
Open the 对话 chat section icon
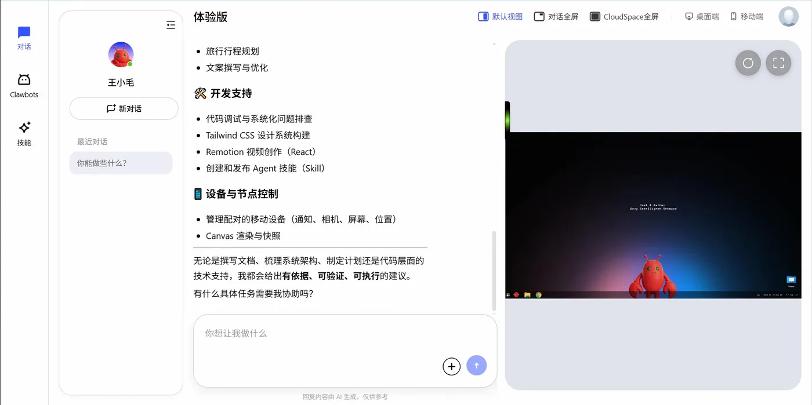coord(24,38)
